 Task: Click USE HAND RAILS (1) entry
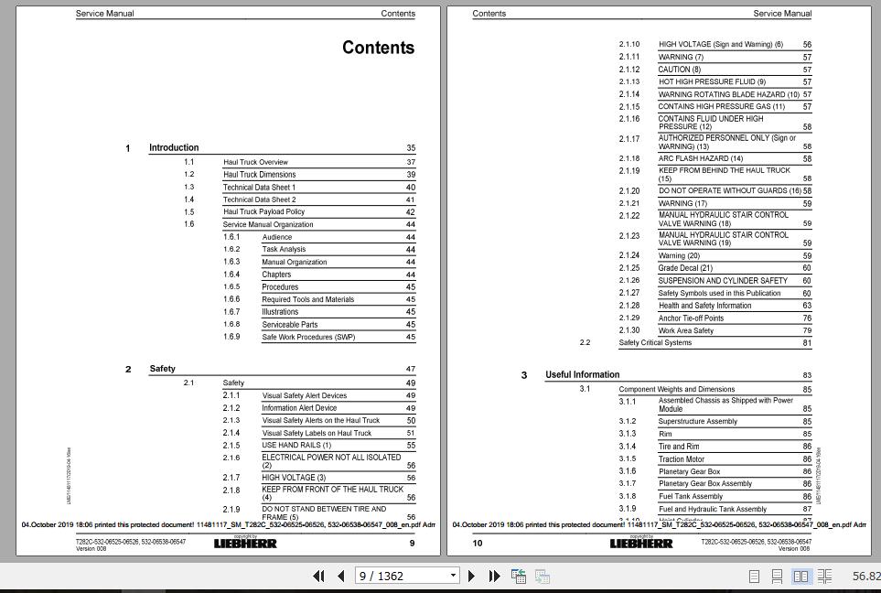point(296,445)
